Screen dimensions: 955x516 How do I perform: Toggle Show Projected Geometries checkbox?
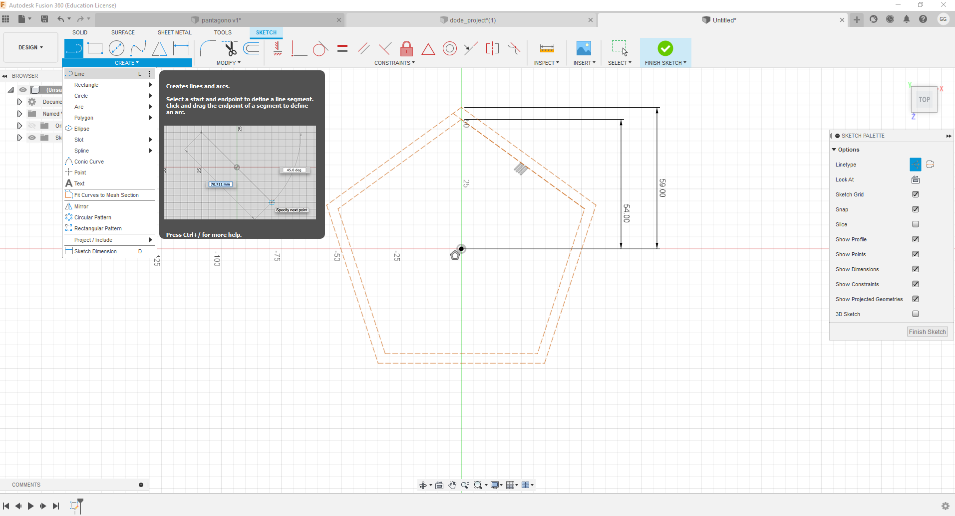[x=916, y=299]
